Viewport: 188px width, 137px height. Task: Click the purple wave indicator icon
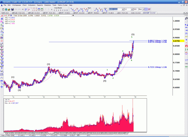(29, 9)
